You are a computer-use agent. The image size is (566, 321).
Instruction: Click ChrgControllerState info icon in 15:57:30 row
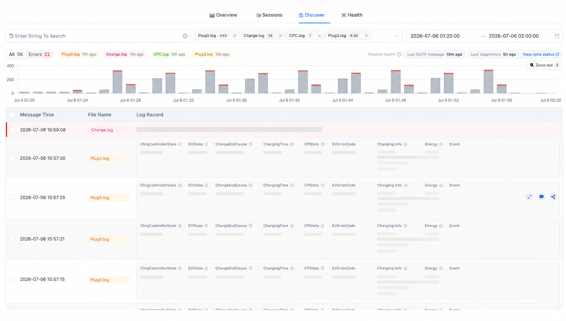(x=180, y=144)
